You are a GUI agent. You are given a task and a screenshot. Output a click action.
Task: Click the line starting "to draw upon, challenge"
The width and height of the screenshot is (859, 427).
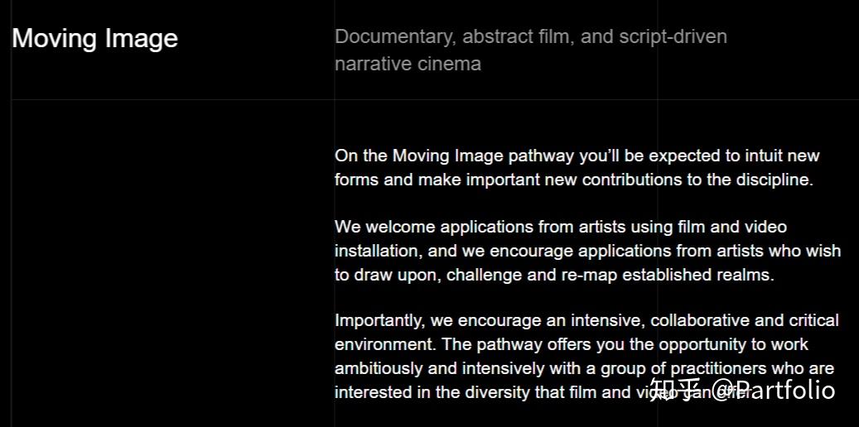click(x=553, y=275)
